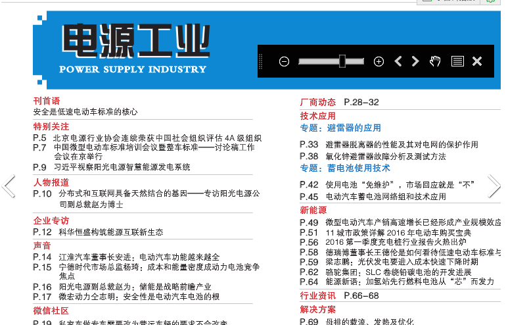Select the hand pan tool

435,61
